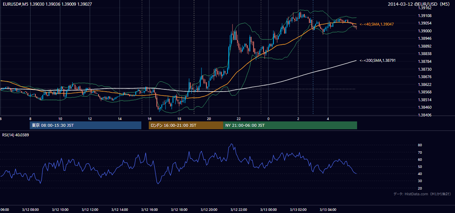The height and width of the screenshot is (213, 455).
Task: Click the 3/13 02:00 time label
Action: point(298,210)
